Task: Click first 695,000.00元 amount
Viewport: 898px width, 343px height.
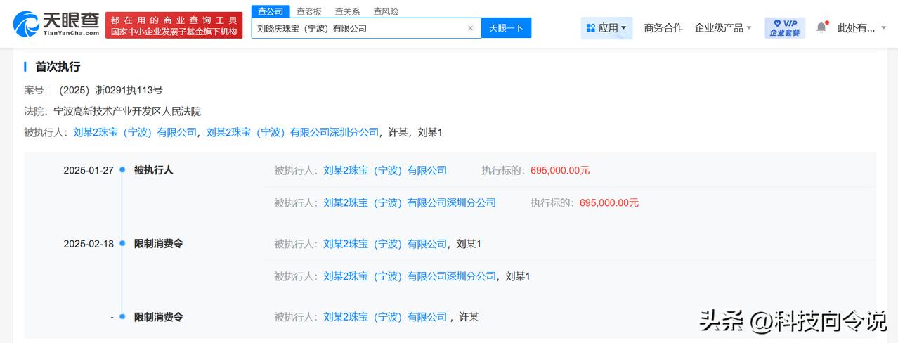Action: coord(560,170)
